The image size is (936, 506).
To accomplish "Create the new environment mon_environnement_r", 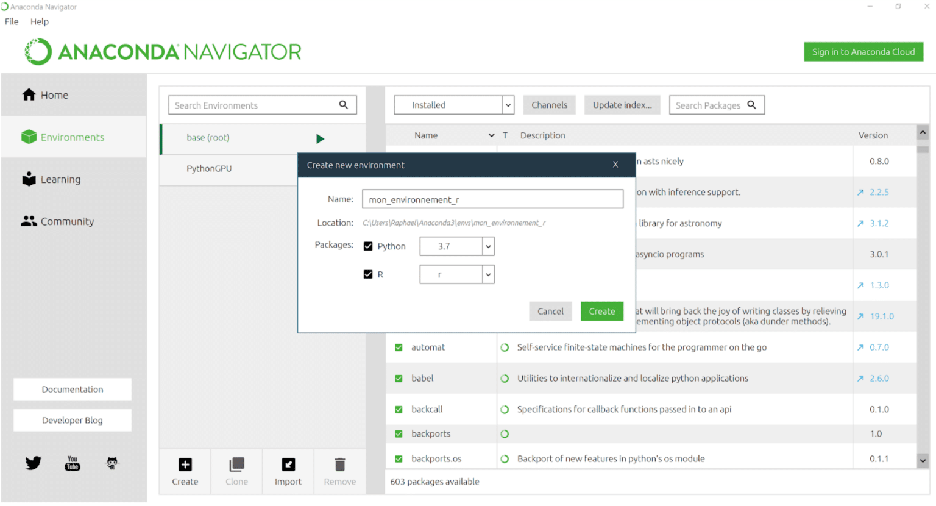I will pyautogui.click(x=601, y=311).
